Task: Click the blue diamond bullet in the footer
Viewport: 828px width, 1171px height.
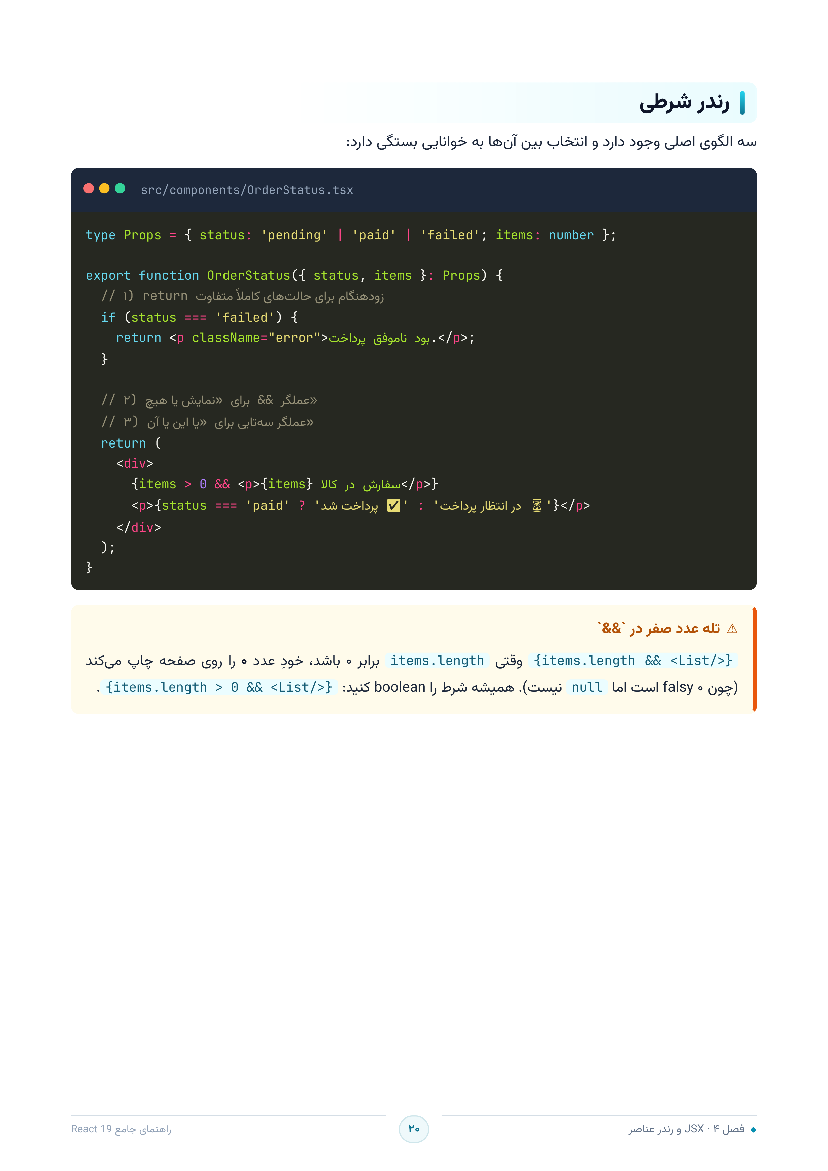Action: coord(753,1130)
